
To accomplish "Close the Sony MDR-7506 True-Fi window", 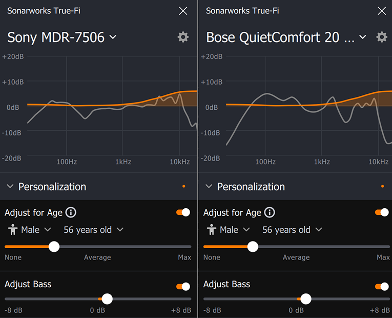I will coord(183,11).
